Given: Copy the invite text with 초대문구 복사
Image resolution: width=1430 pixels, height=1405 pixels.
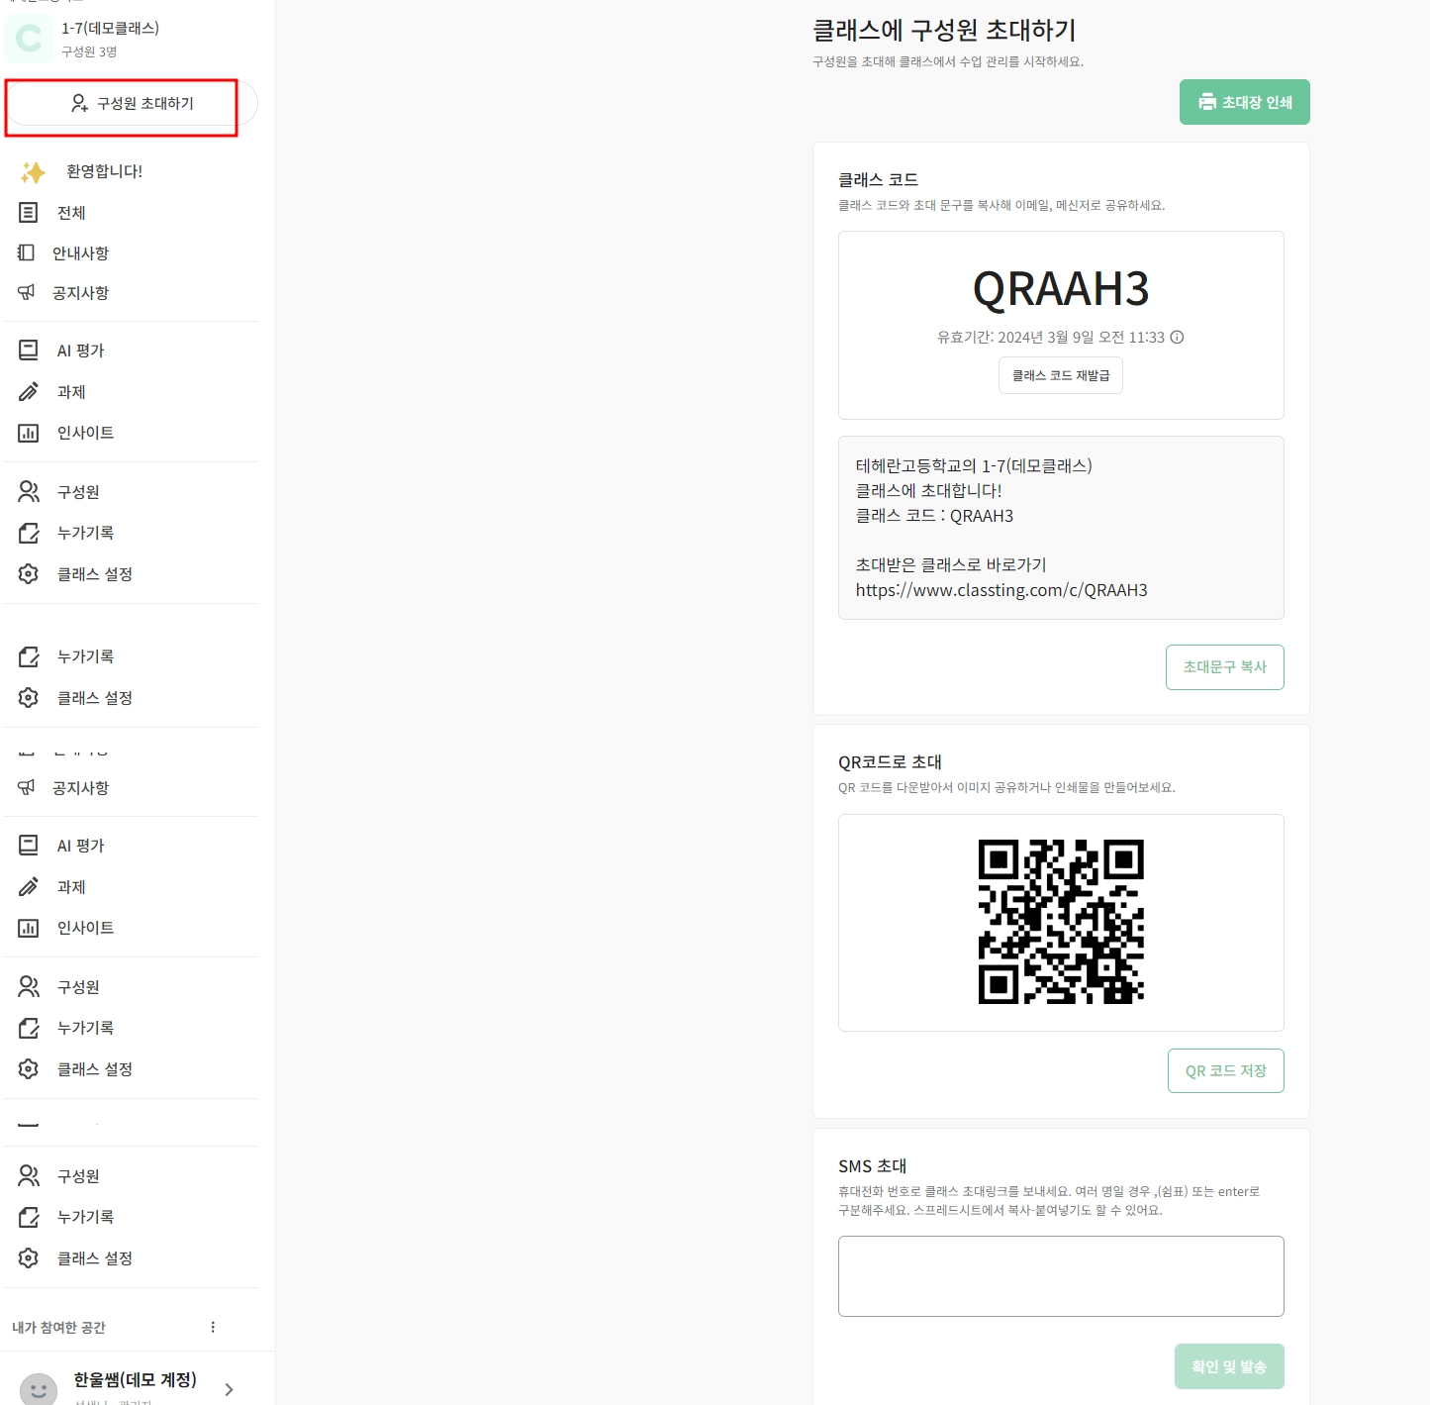Looking at the screenshot, I should (x=1225, y=667).
